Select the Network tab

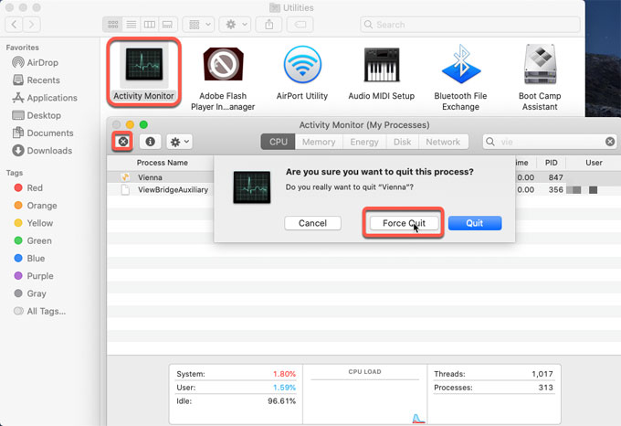pyautogui.click(x=443, y=142)
